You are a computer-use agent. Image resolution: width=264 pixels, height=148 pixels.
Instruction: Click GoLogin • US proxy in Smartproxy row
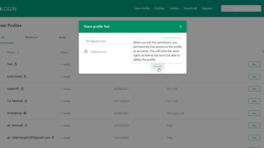point(175,113)
